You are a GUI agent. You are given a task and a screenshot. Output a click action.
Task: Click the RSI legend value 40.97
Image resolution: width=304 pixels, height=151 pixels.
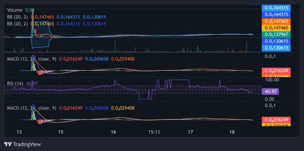pos(32,83)
